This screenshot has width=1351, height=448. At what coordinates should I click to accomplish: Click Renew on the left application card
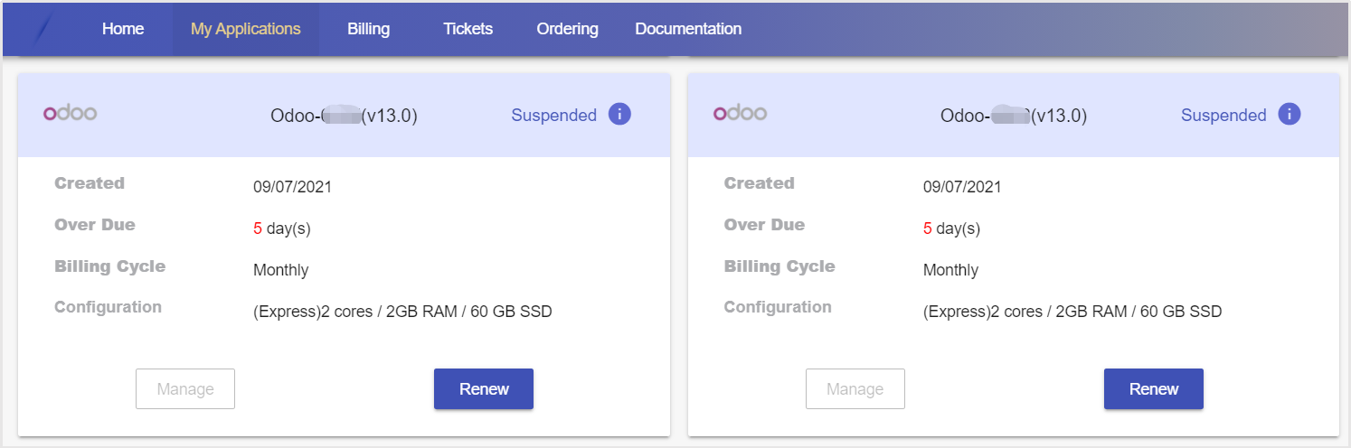coord(484,389)
